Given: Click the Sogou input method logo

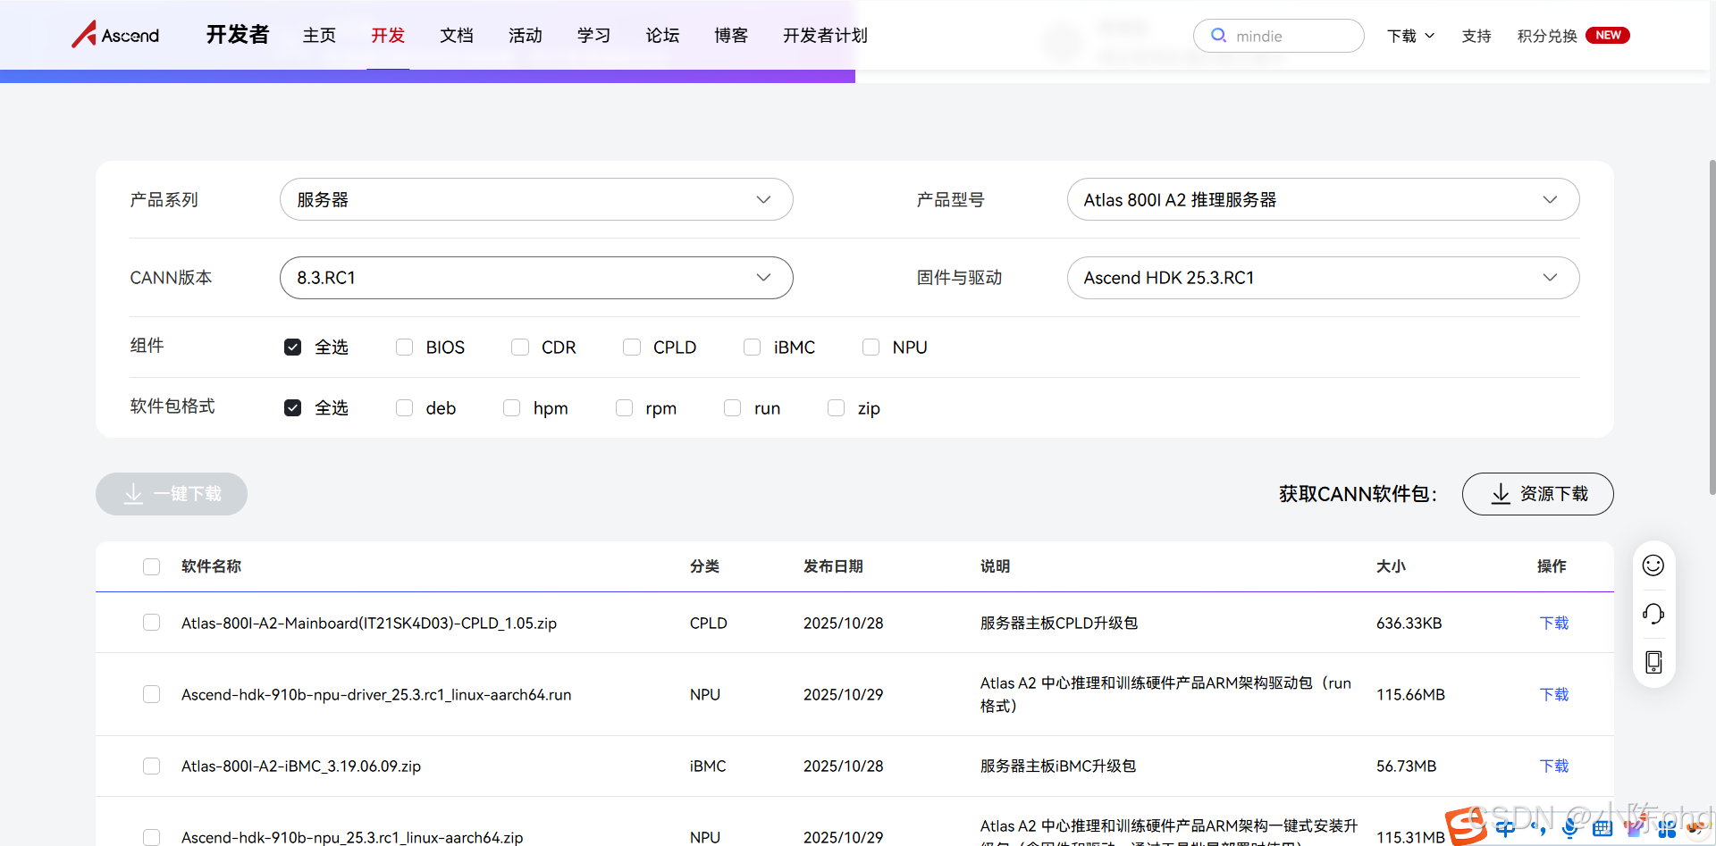Looking at the screenshot, I should pyautogui.click(x=1467, y=825).
